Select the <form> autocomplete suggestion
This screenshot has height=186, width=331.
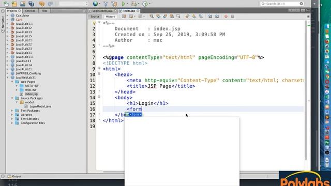(133, 115)
